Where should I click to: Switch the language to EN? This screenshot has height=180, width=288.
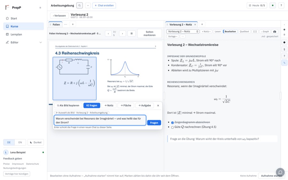(20, 142)
